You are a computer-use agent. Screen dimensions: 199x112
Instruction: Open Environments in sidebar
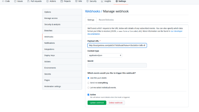[x=62, y=68]
